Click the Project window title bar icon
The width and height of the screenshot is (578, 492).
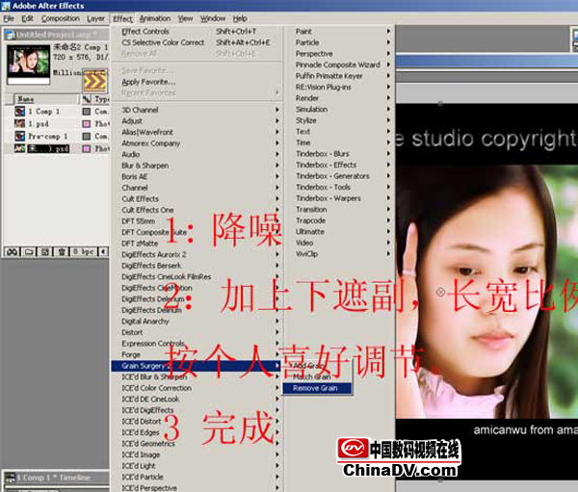[10, 35]
